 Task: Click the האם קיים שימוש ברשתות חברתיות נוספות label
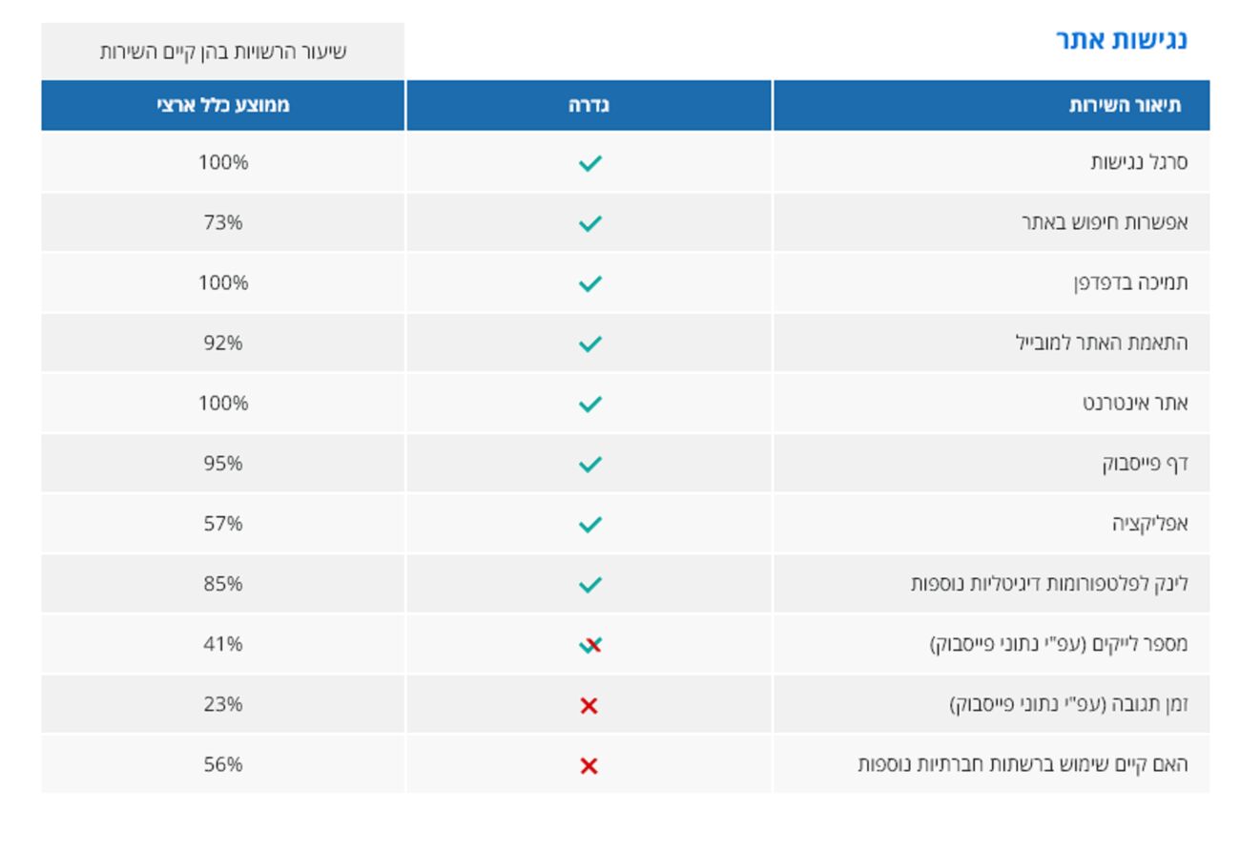point(1023,764)
